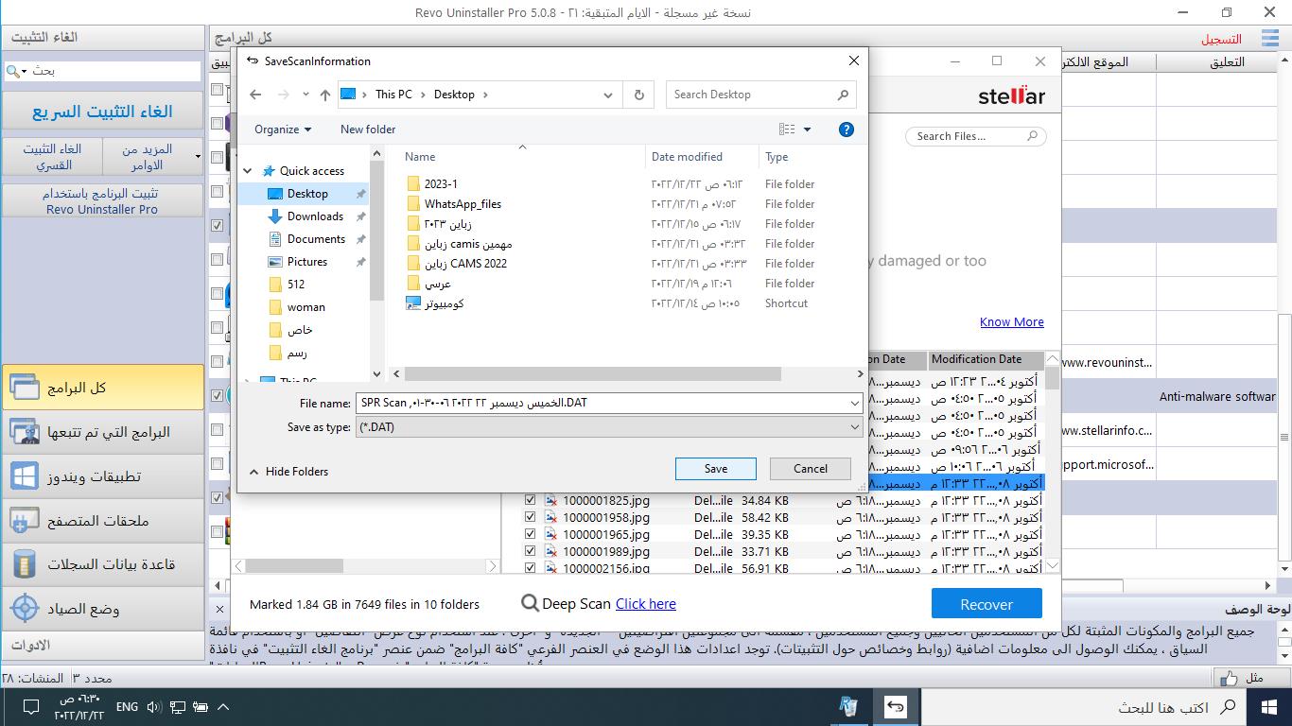Toggle checkbox for 1000001965.jpg
The image size is (1292, 726).
[x=530, y=534]
